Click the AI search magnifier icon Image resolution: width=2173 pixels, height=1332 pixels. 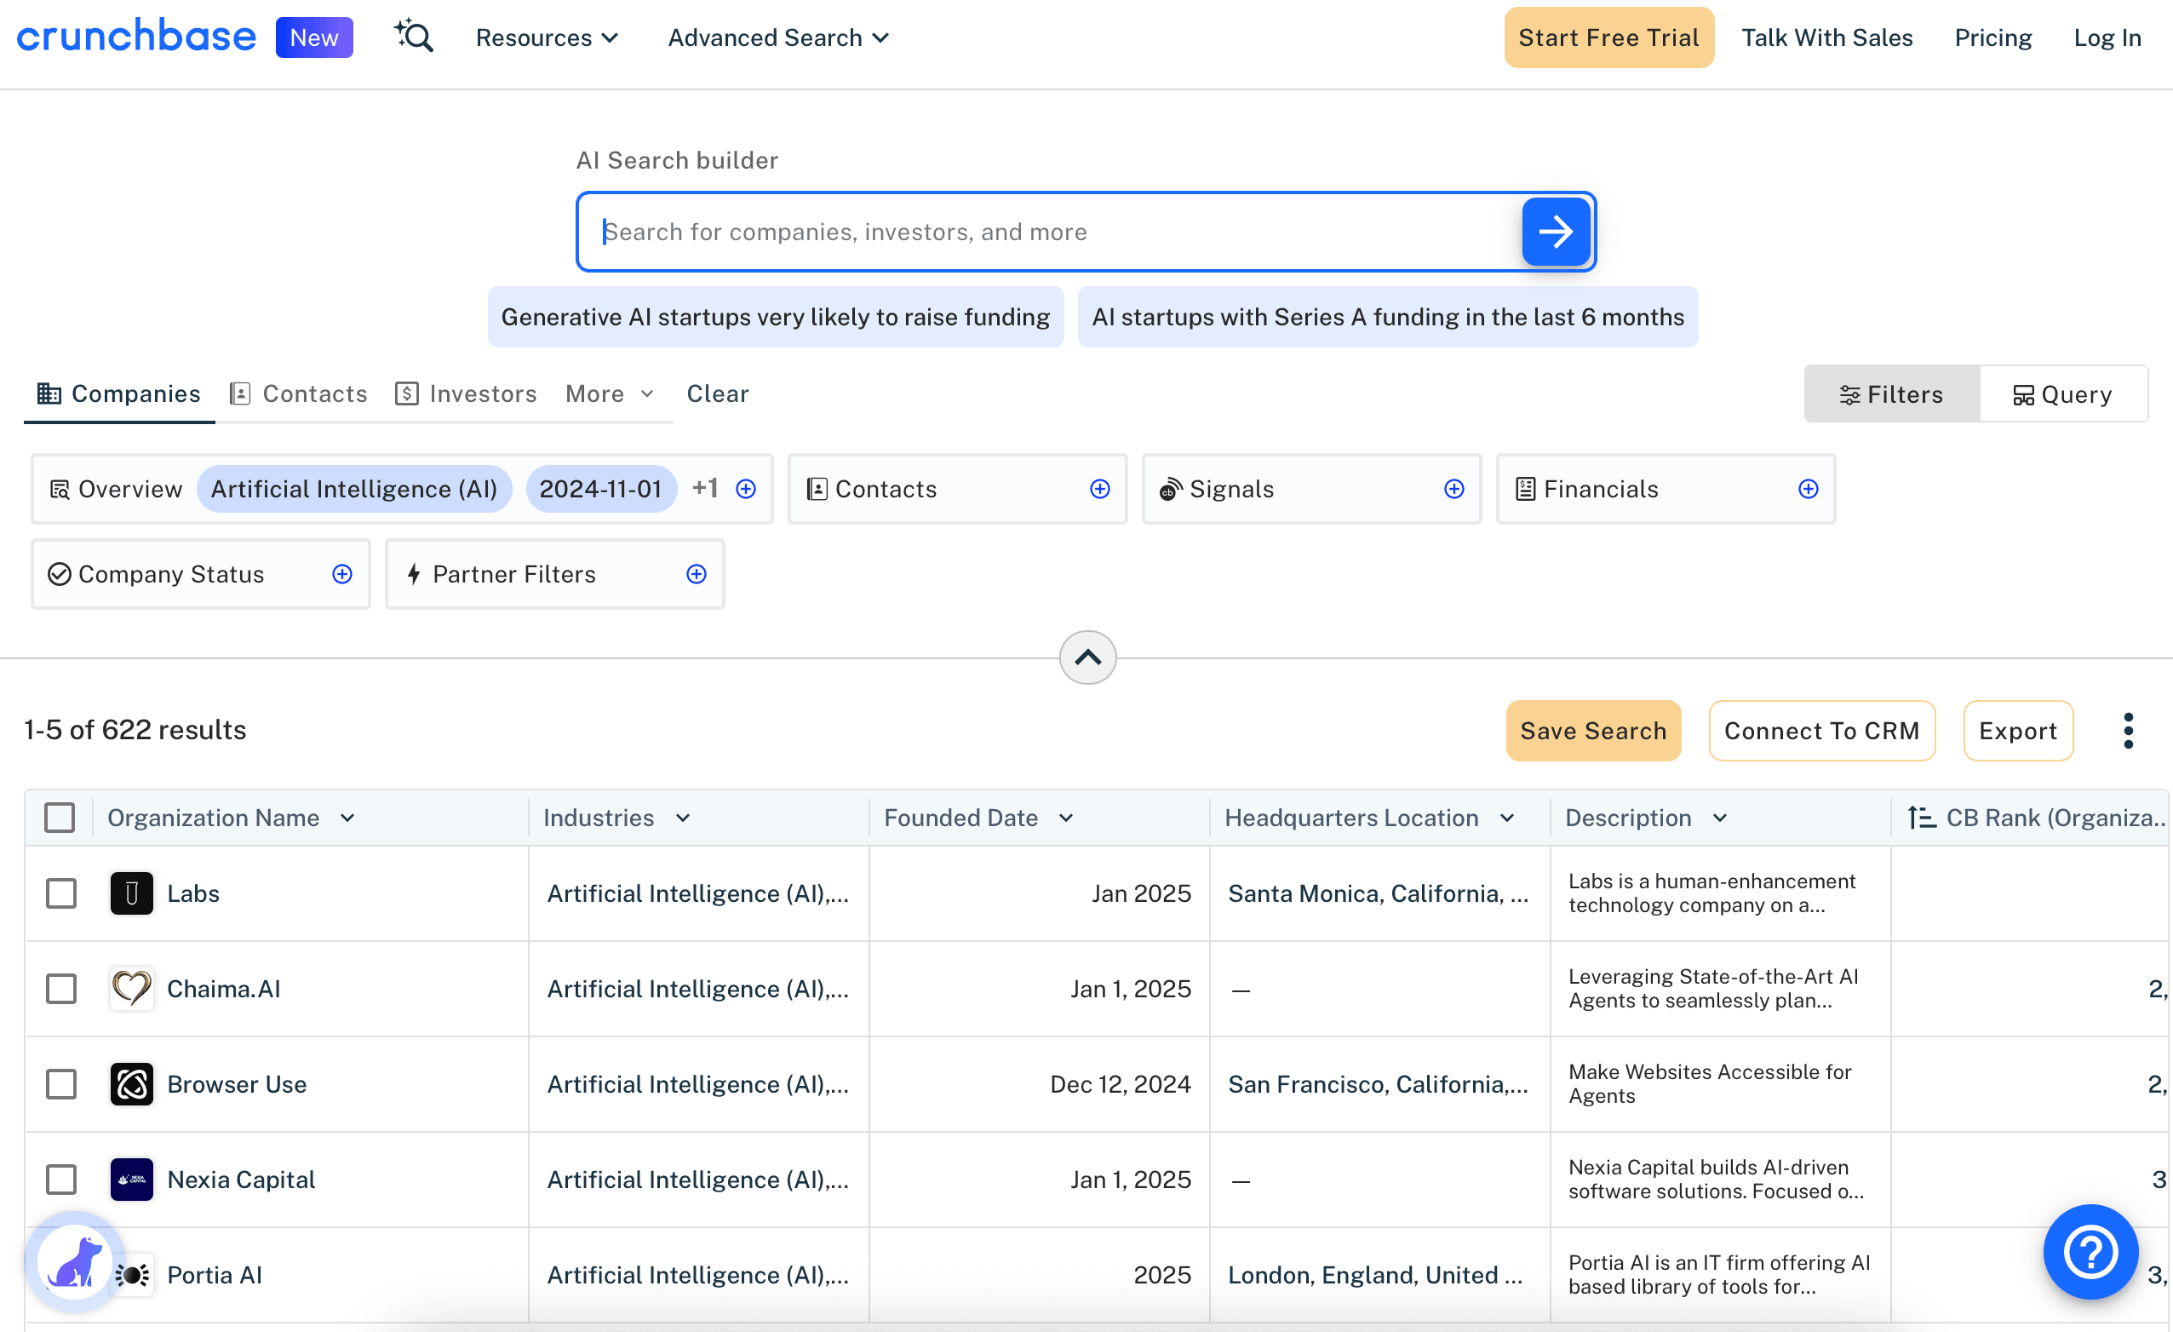coord(414,37)
